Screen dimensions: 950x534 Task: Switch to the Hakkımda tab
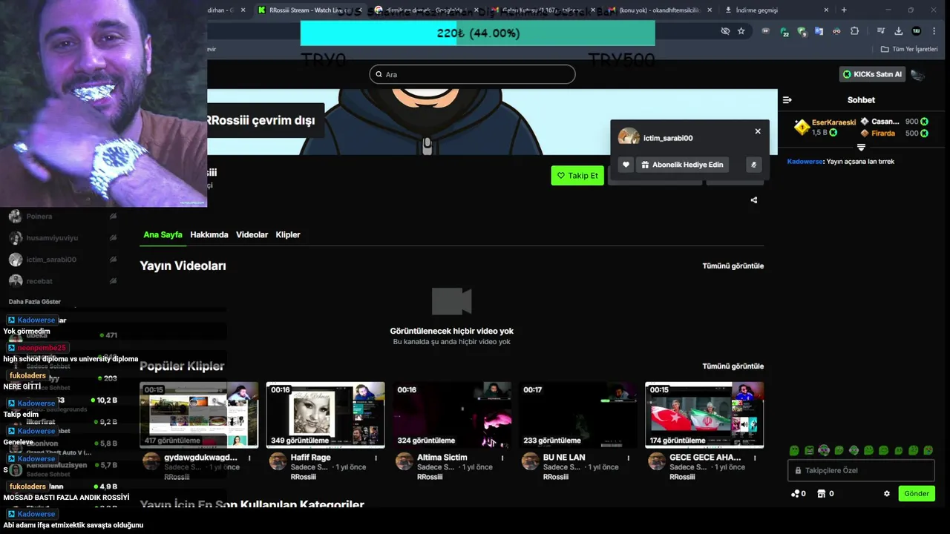pos(209,234)
